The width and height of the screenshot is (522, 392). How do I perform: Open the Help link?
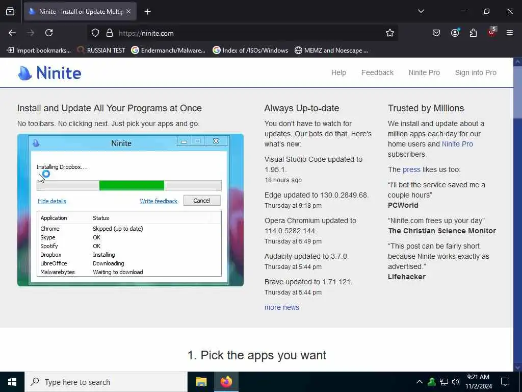point(338,72)
